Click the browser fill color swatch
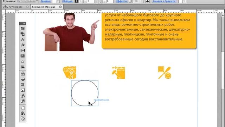Viewport: 225px width, 127px height. (x=180, y=1)
